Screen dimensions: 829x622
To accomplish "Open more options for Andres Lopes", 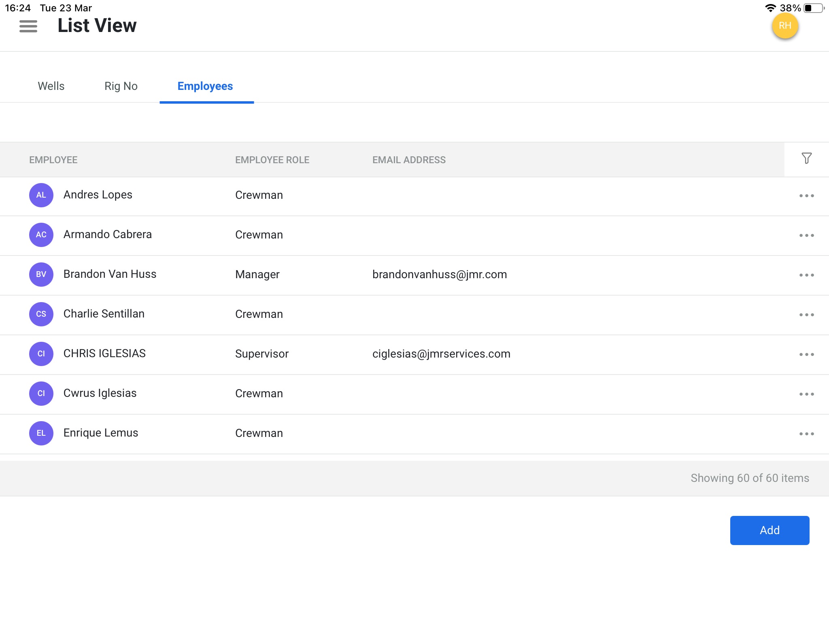I will point(806,196).
